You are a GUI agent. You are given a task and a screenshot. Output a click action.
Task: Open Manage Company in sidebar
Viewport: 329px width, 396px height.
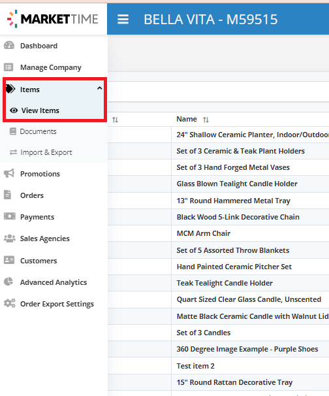pos(51,67)
